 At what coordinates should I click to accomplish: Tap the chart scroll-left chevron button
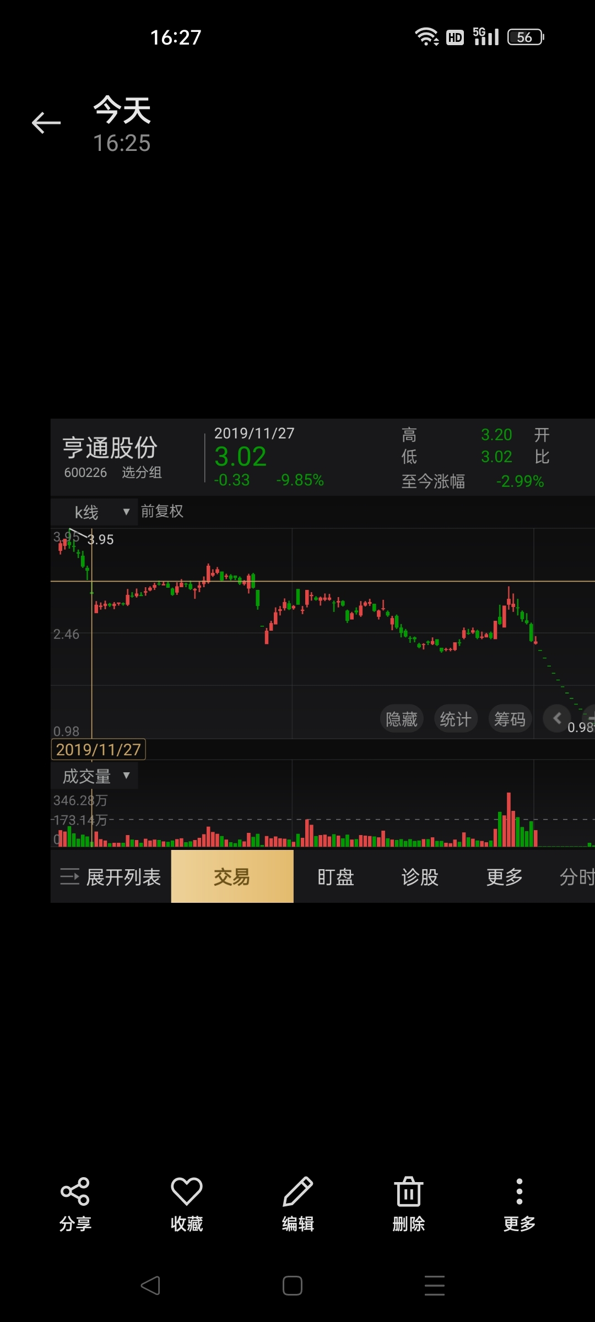(x=557, y=718)
